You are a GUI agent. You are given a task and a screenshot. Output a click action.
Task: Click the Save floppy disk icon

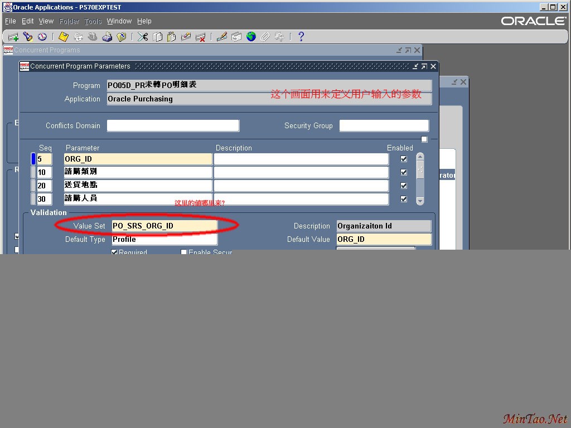click(x=63, y=37)
